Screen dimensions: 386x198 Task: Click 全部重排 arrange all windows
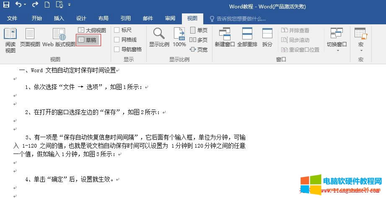click(x=247, y=37)
